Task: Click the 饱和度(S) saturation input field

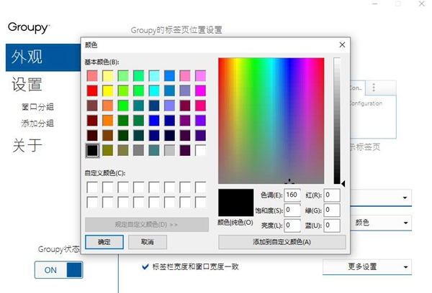Action: (292, 210)
